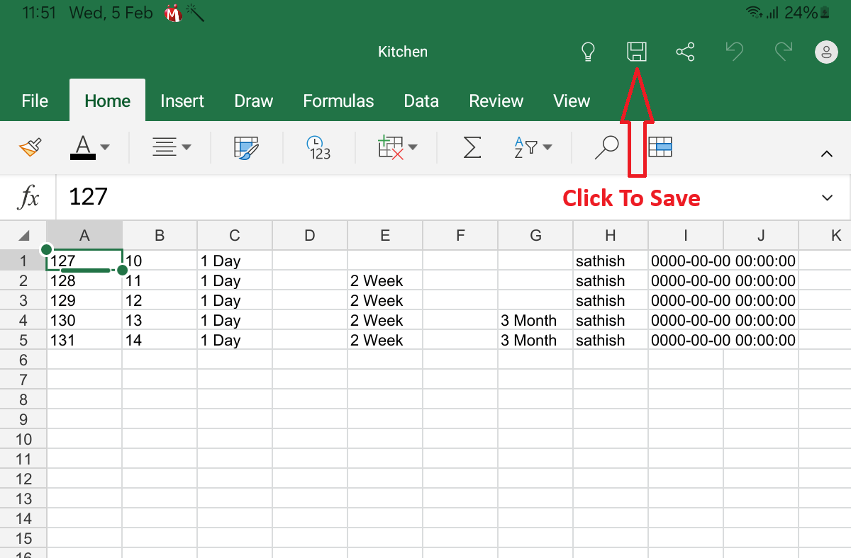Switch to the Insert tab
The width and height of the screenshot is (851, 558).
click(x=182, y=101)
